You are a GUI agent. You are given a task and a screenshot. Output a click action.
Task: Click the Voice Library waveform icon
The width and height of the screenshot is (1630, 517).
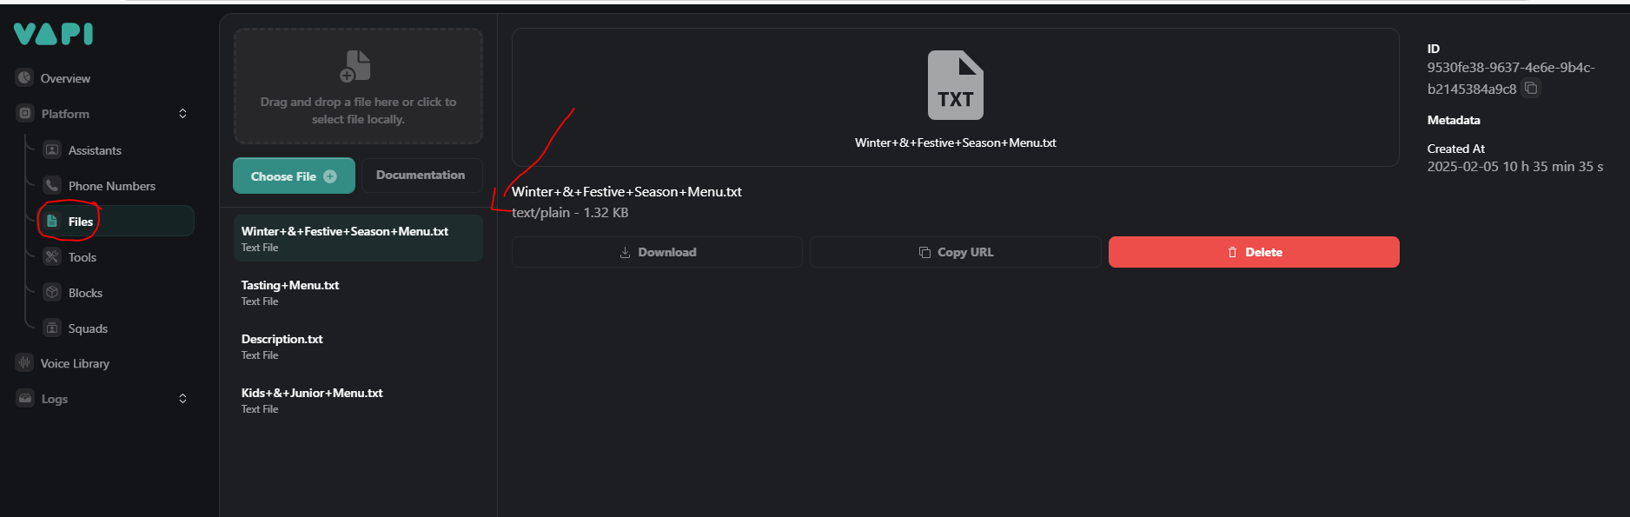click(x=24, y=362)
